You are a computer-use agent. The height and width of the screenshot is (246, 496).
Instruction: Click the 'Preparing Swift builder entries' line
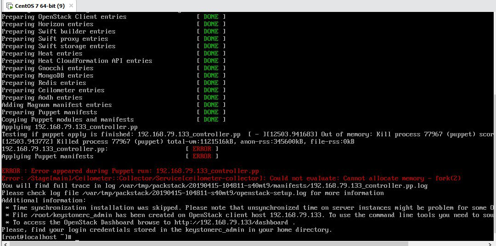(113, 31)
